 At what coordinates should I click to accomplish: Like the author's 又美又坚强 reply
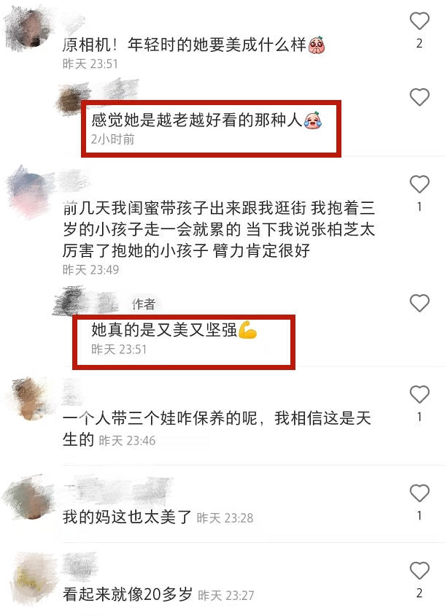(x=419, y=304)
